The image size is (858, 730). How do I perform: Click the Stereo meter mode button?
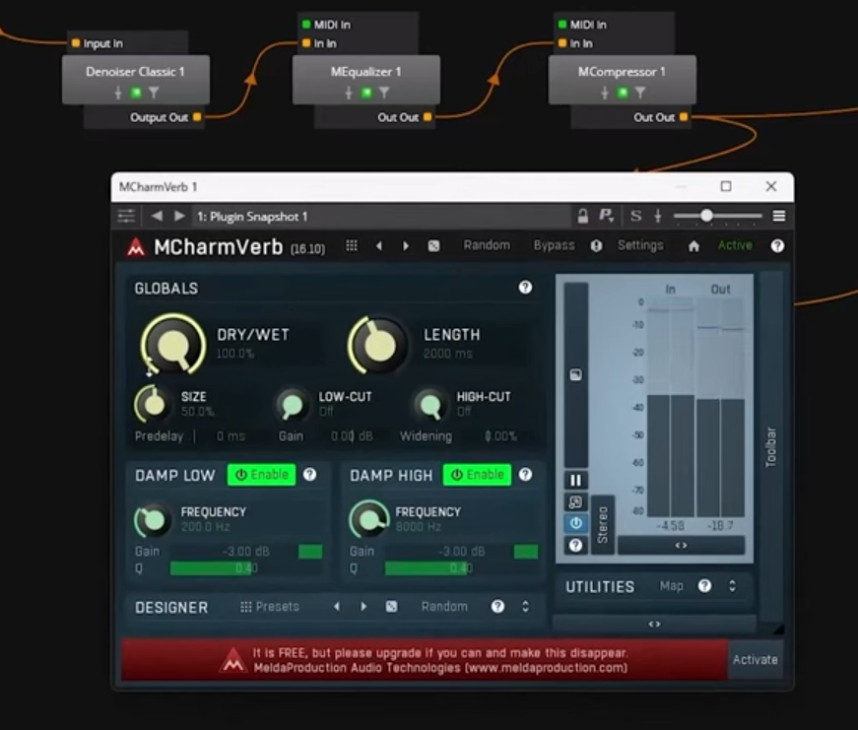pos(603,524)
